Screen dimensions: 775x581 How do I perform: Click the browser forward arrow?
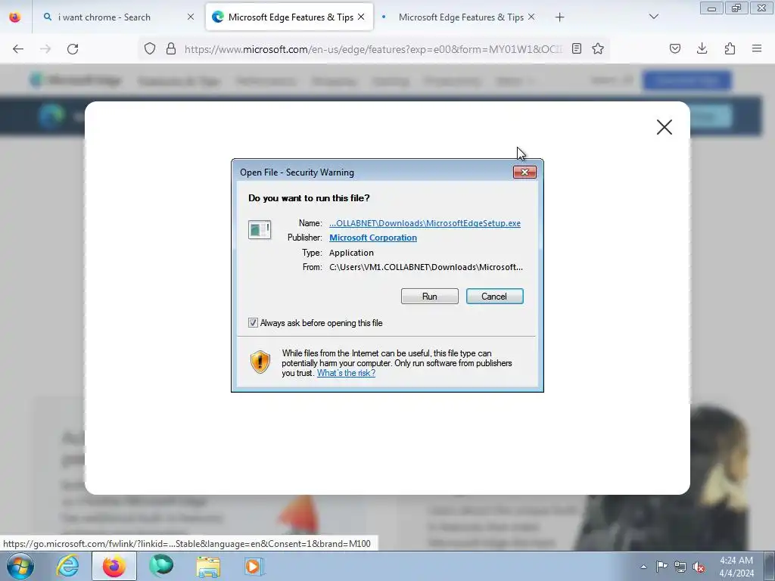pos(45,49)
